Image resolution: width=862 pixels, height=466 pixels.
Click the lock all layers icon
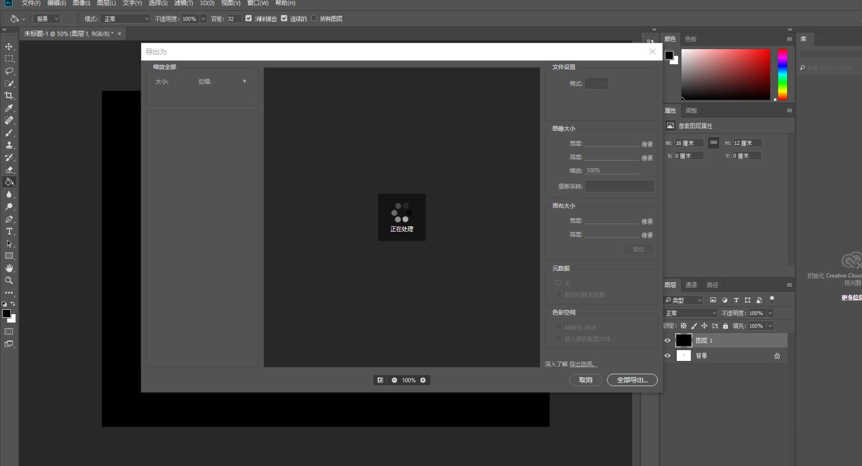coord(725,326)
